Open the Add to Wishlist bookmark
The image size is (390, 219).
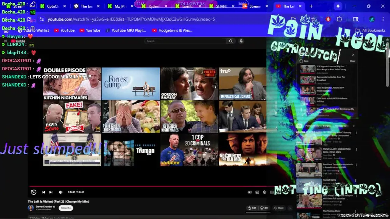pos(34,30)
